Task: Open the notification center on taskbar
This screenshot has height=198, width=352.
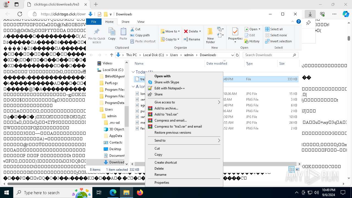Action: tap(343, 193)
